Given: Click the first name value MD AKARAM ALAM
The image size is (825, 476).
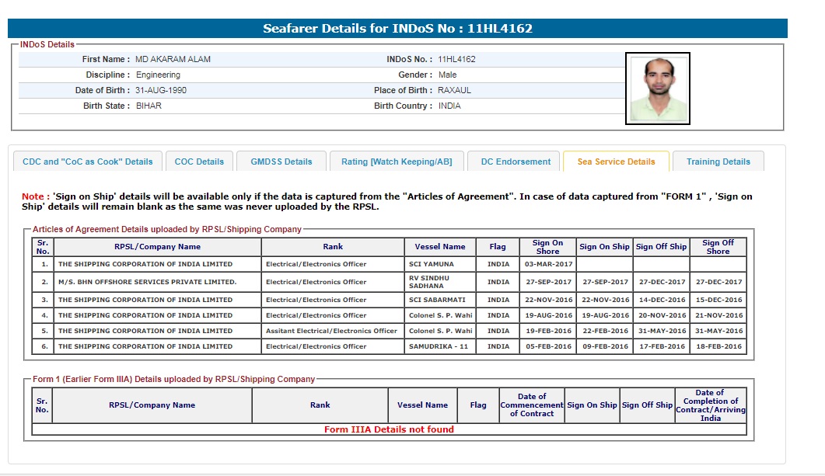Looking at the screenshot, I should pos(173,59).
